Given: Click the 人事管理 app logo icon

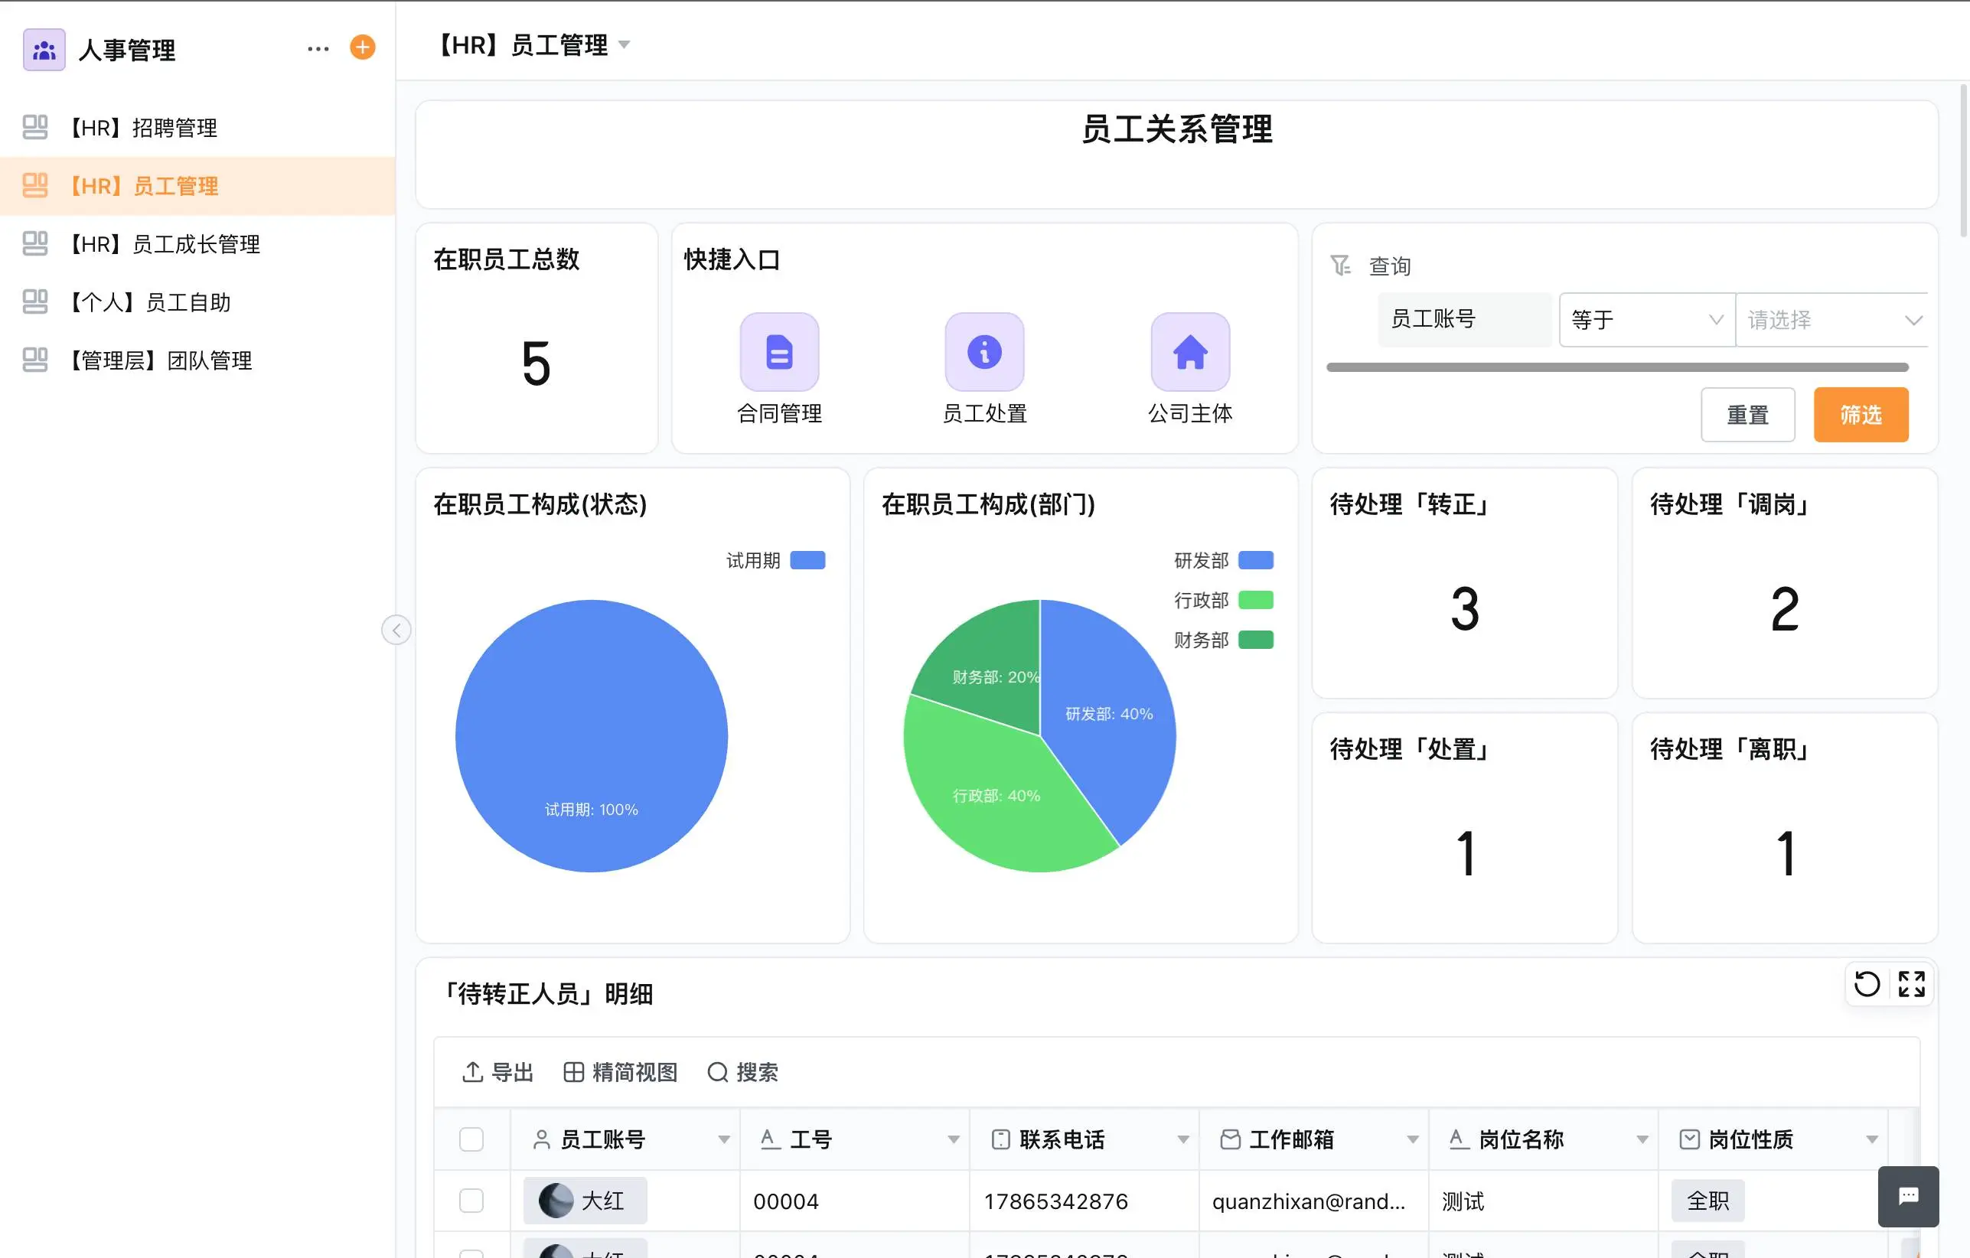Looking at the screenshot, I should click(44, 50).
